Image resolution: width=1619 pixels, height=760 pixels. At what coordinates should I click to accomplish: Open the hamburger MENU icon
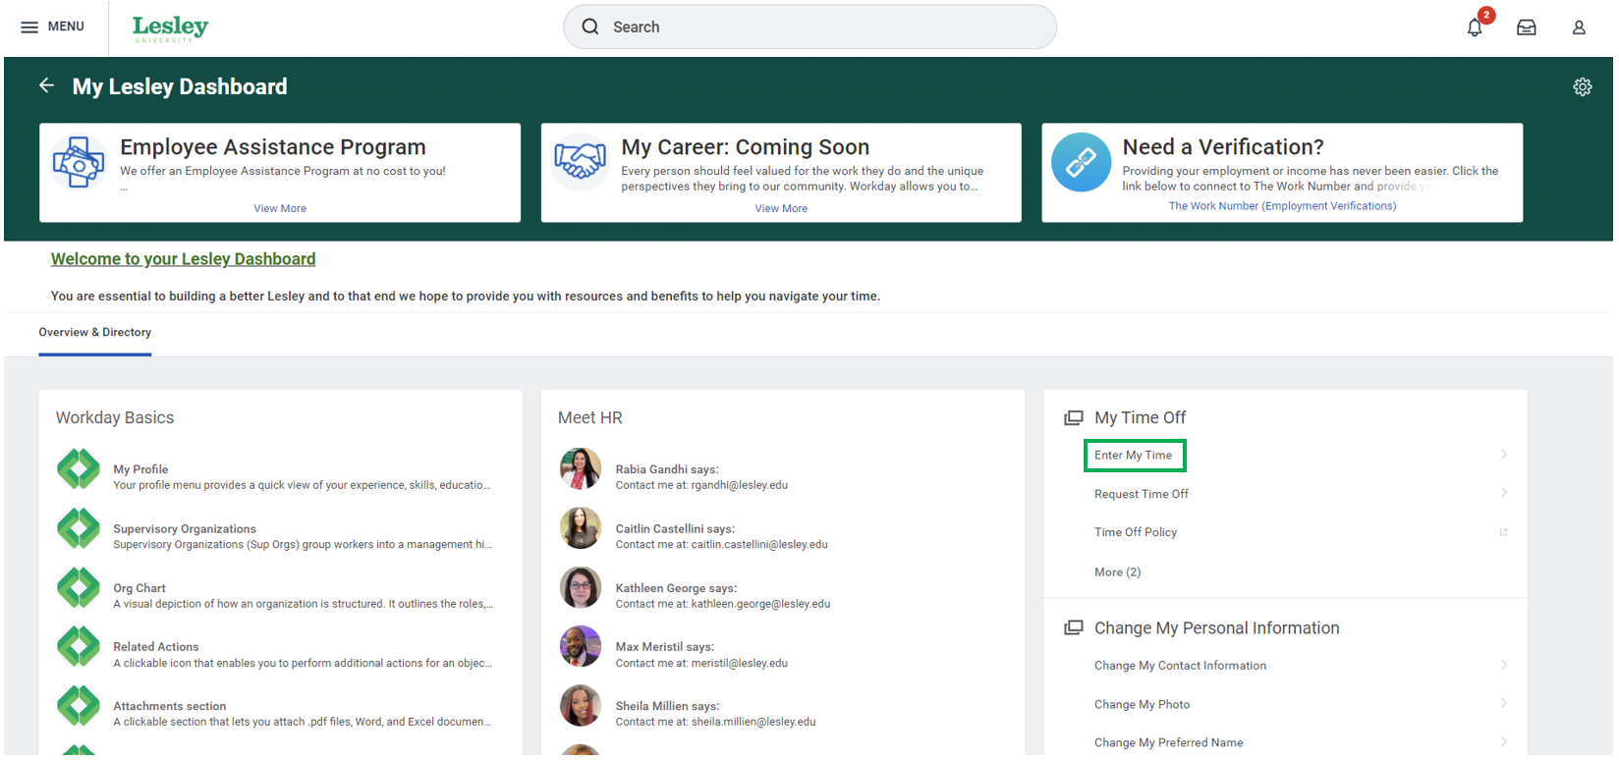tap(29, 27)
